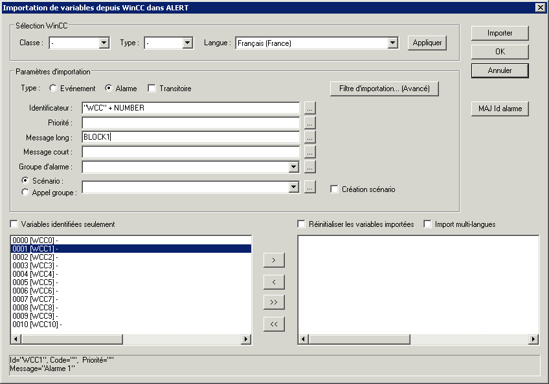Select 0008 [WCC8] in the variable list

tap(35, 307)
